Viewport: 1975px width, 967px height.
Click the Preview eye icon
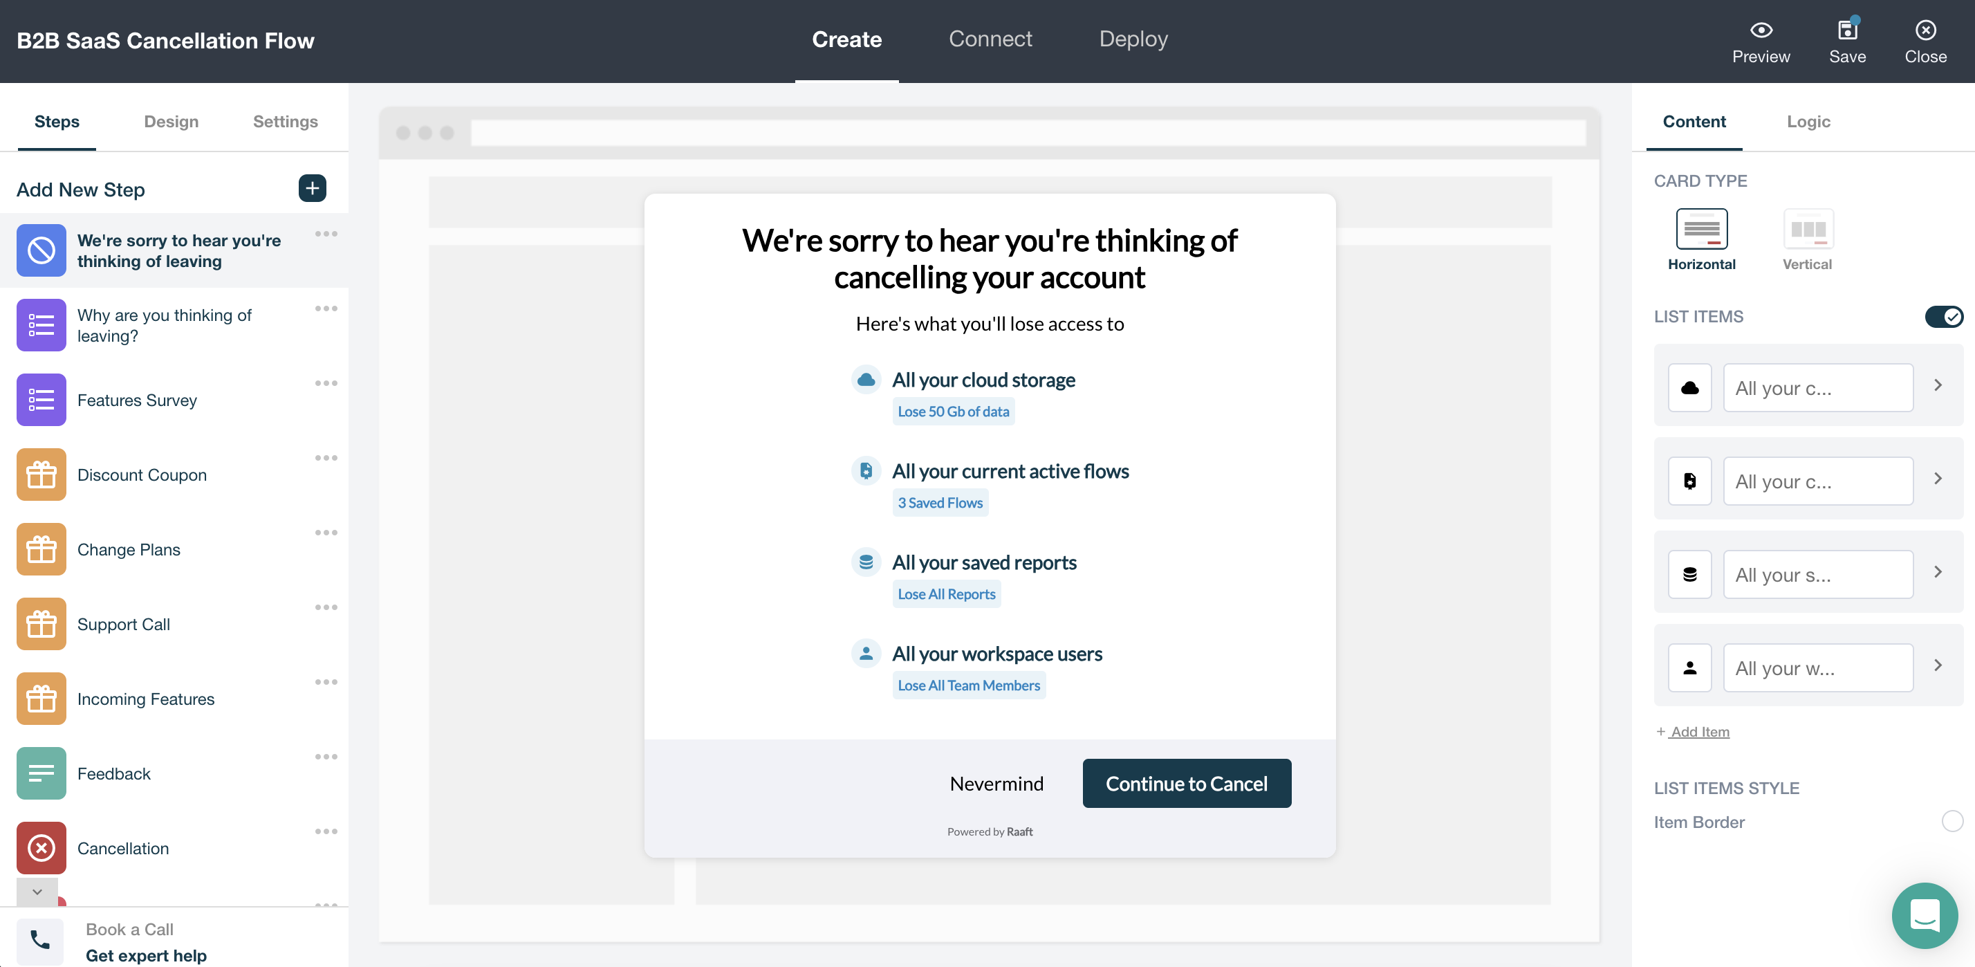pos(1761,30)
